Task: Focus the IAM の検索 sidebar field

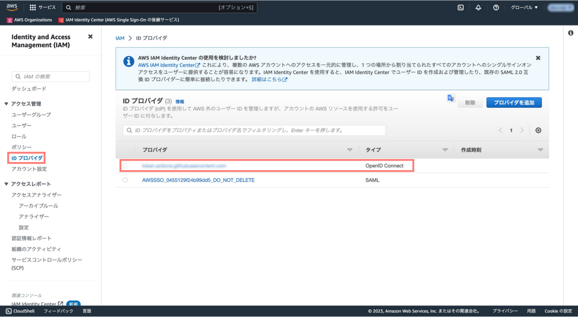Action: coord(51,76)
